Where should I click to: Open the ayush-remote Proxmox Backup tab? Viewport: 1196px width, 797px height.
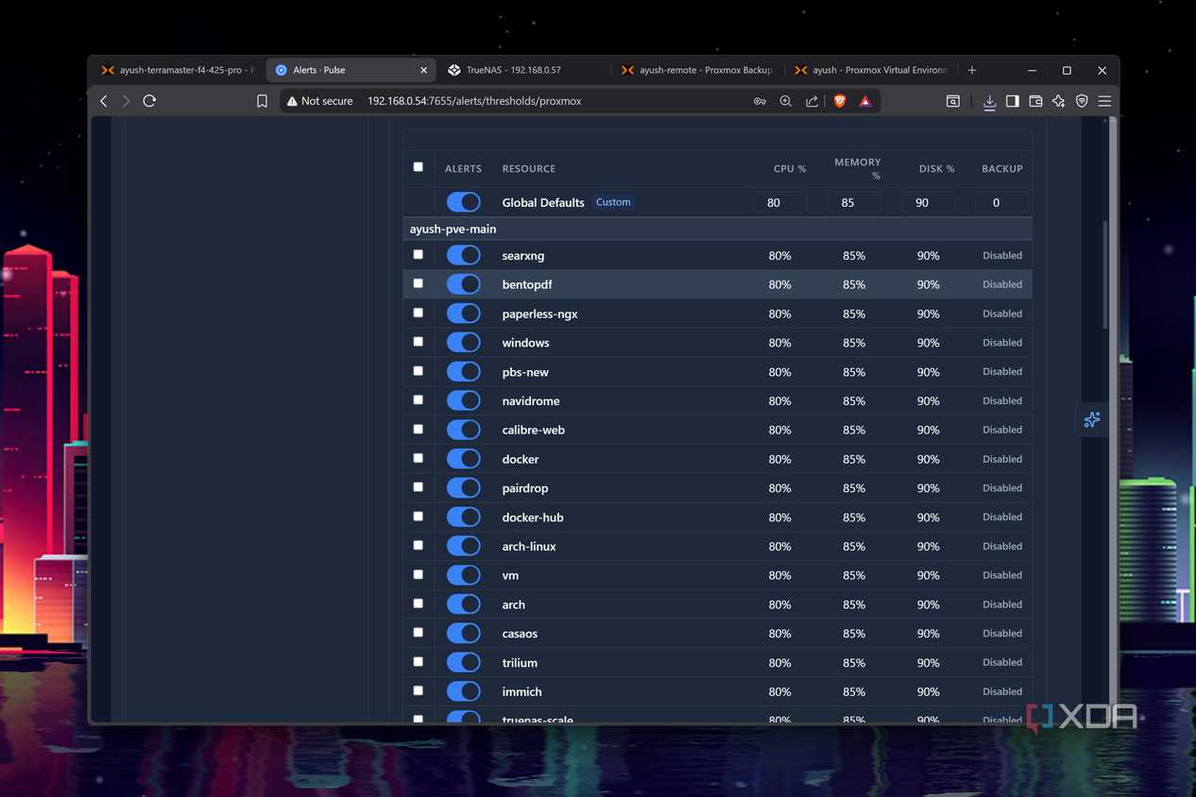[x=697, y=70]
